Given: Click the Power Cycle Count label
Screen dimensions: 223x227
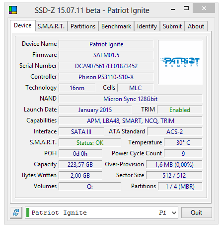Looking at the screenshot, I should click(137, 153).
